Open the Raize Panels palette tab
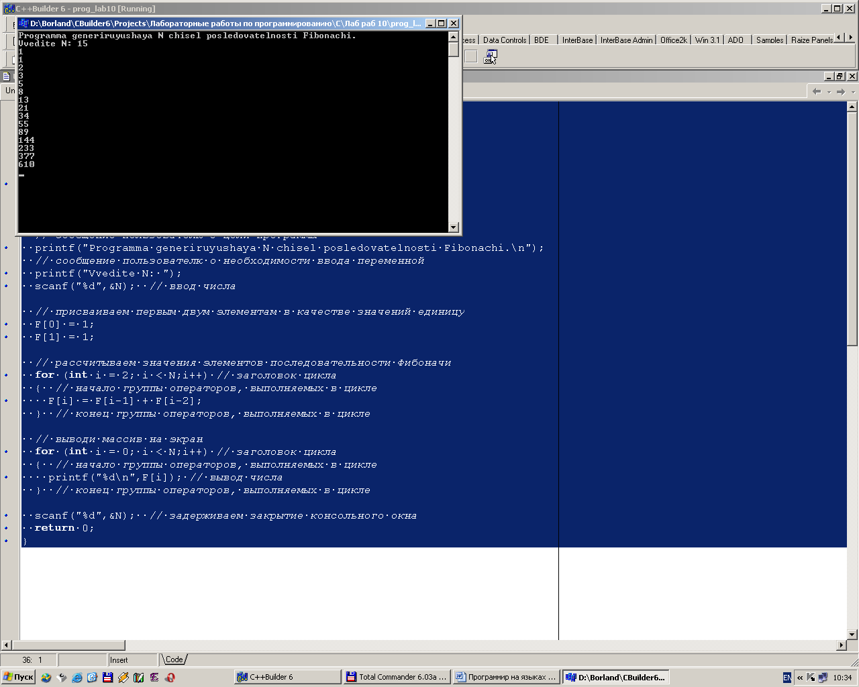The height and width of the screenshot is (687, 859). point(811,40)
